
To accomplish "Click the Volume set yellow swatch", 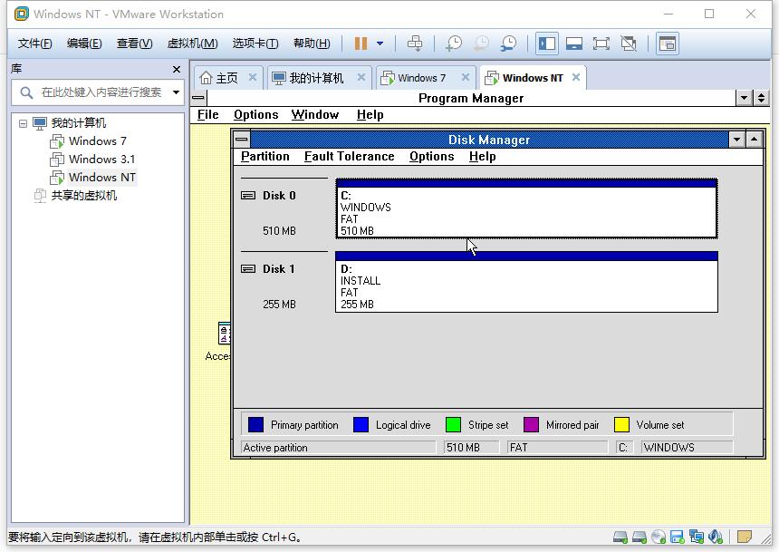I will pos(621,425).
